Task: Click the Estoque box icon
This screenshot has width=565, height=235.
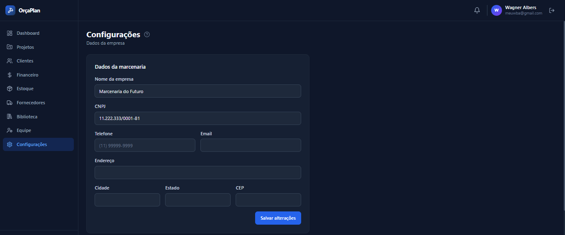Action: [x=10, y=89]
